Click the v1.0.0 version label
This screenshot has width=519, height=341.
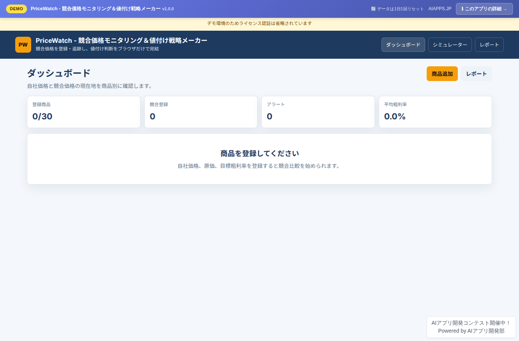168,9
